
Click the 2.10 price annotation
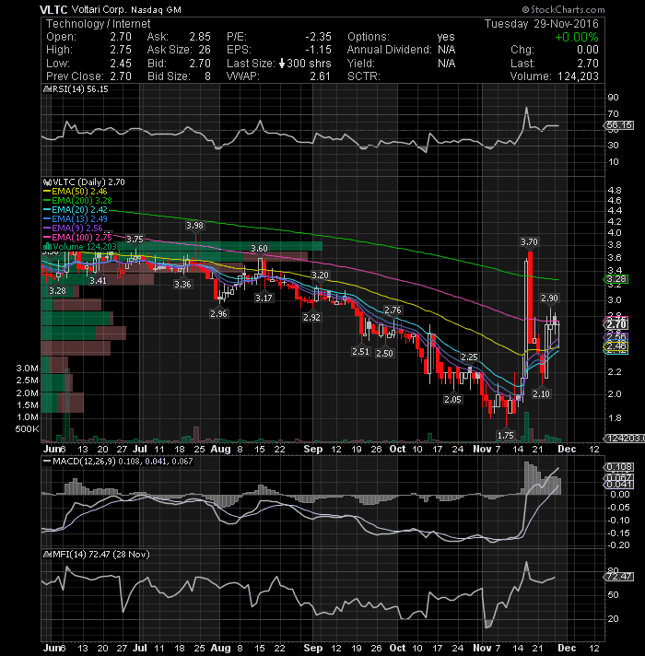541,394
